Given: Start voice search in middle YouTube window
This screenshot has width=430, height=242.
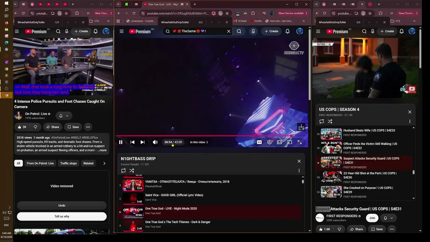Looking at the screenshot, I should (253, 31).
